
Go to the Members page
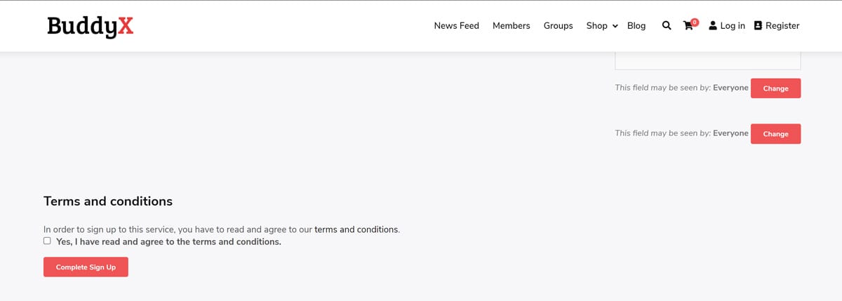[511, 26]
